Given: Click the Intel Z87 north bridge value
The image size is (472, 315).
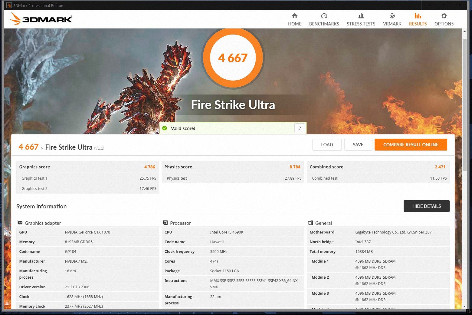Looking at the screenshot, I should 363,242.
